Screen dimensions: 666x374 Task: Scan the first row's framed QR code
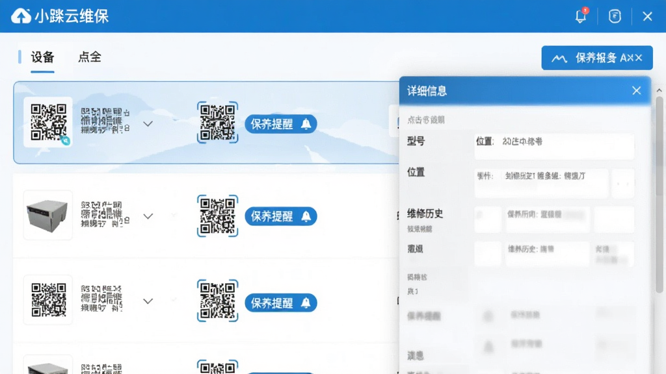217,122
